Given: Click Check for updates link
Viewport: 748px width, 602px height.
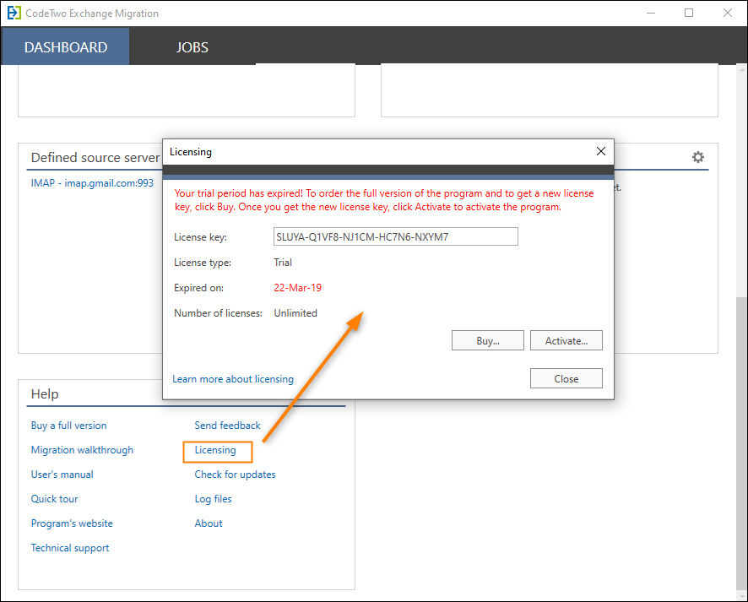Looking at the screenshot, I should click(x=236, y=475).
